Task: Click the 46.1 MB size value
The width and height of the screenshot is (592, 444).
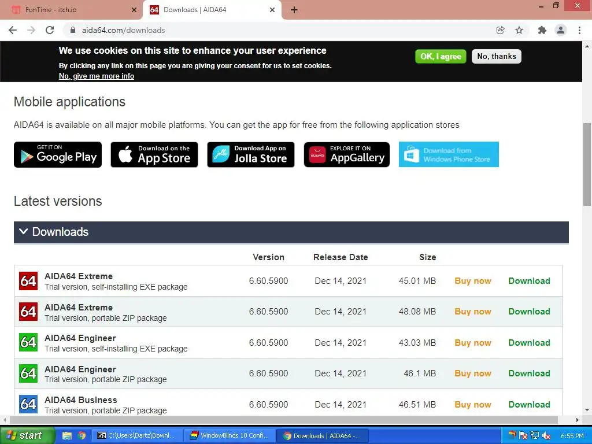Action: 420,373
